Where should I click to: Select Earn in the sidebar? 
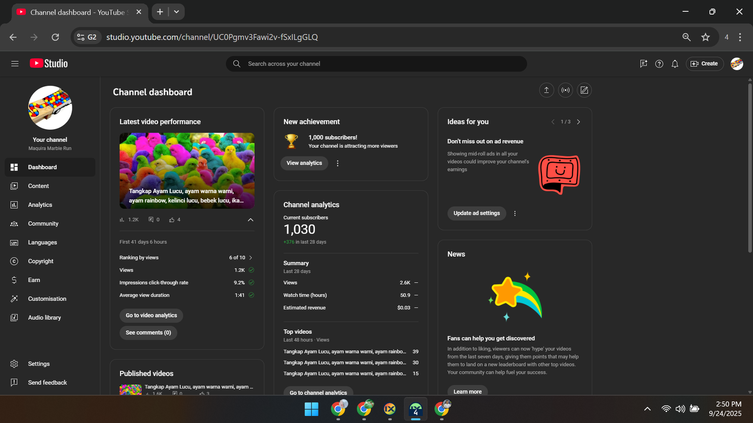tap(34, 280)
